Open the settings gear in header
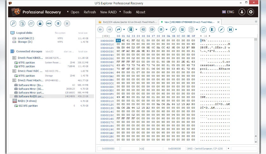Image resolution: width=266 pixels, height=154 pixels. [x=250, y=12]
